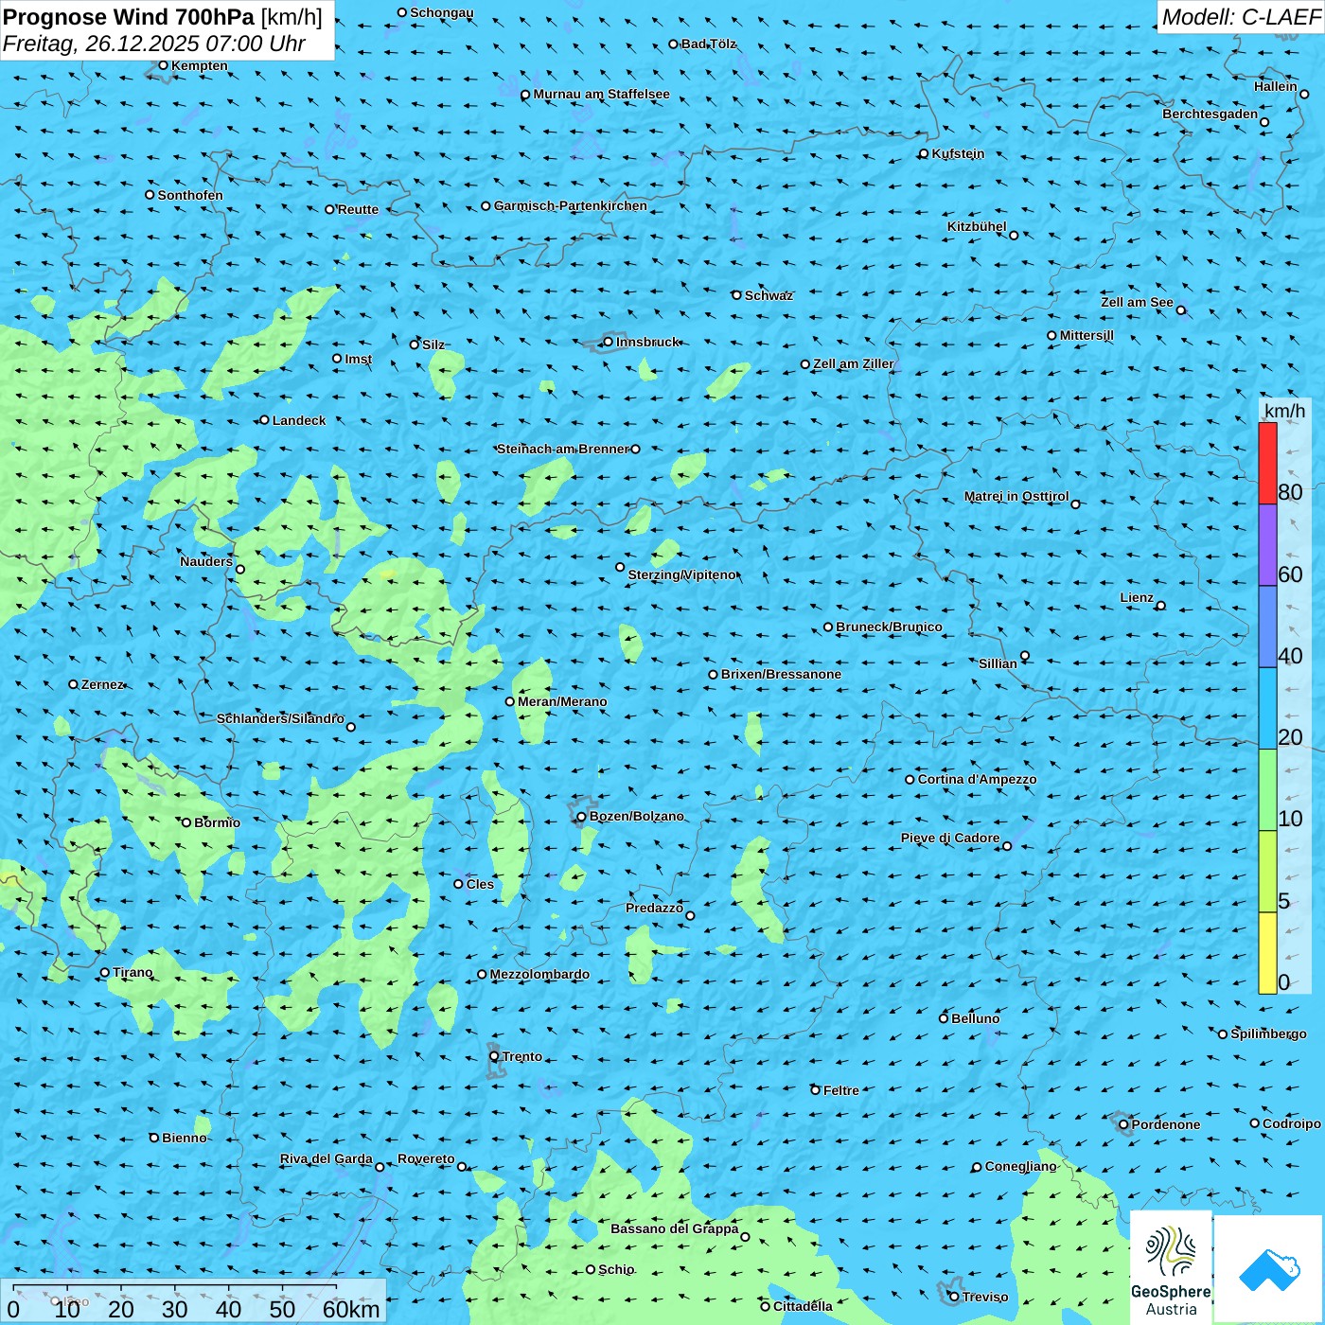1325x1325 pixels.
Task: Click the Kufstein city label
Action: tap(958, 153)
